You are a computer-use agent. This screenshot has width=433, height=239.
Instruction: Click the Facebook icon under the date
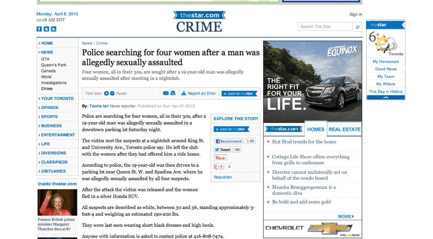pos(39,29)
